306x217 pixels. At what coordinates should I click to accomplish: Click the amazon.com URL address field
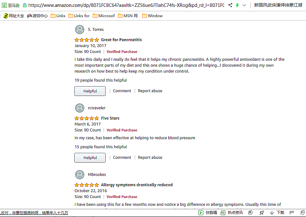point(125,5)
